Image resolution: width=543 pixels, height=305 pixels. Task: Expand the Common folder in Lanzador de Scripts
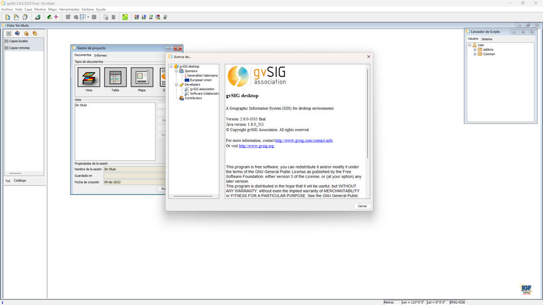pos(475,54)
